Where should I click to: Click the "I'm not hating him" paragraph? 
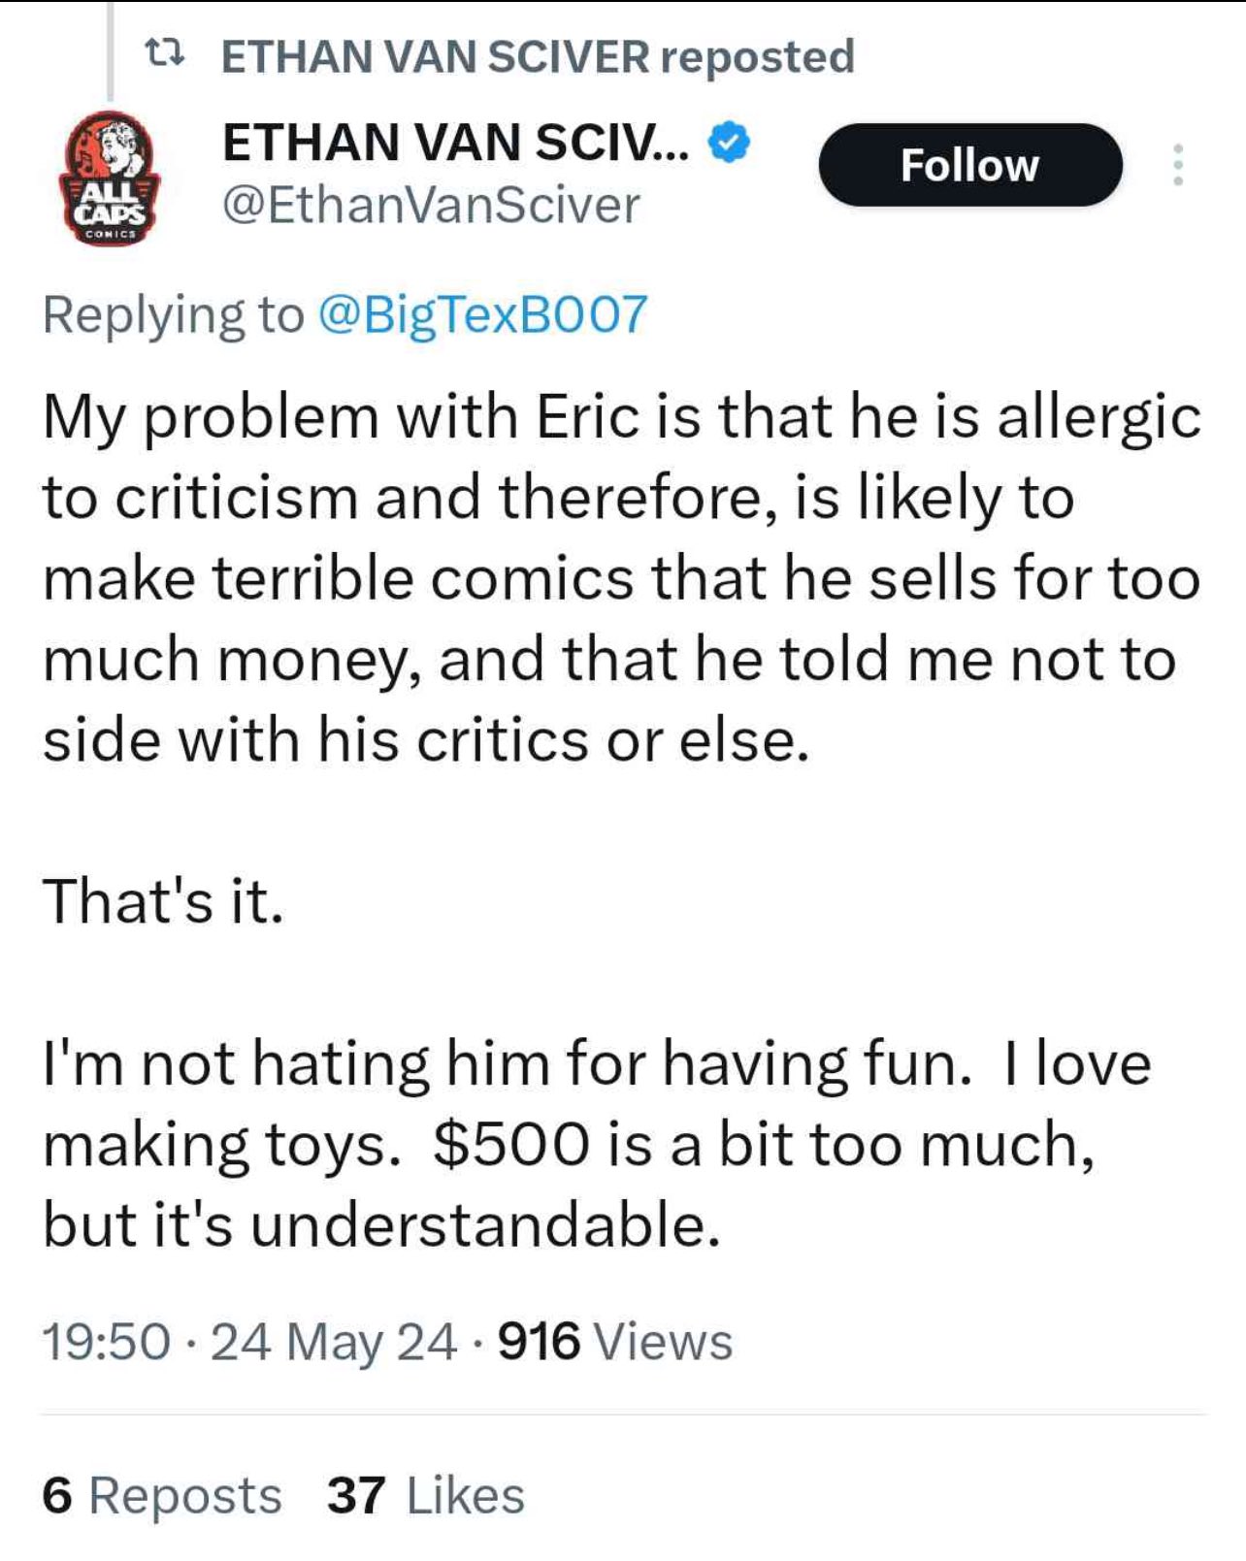pos(597,1144)
